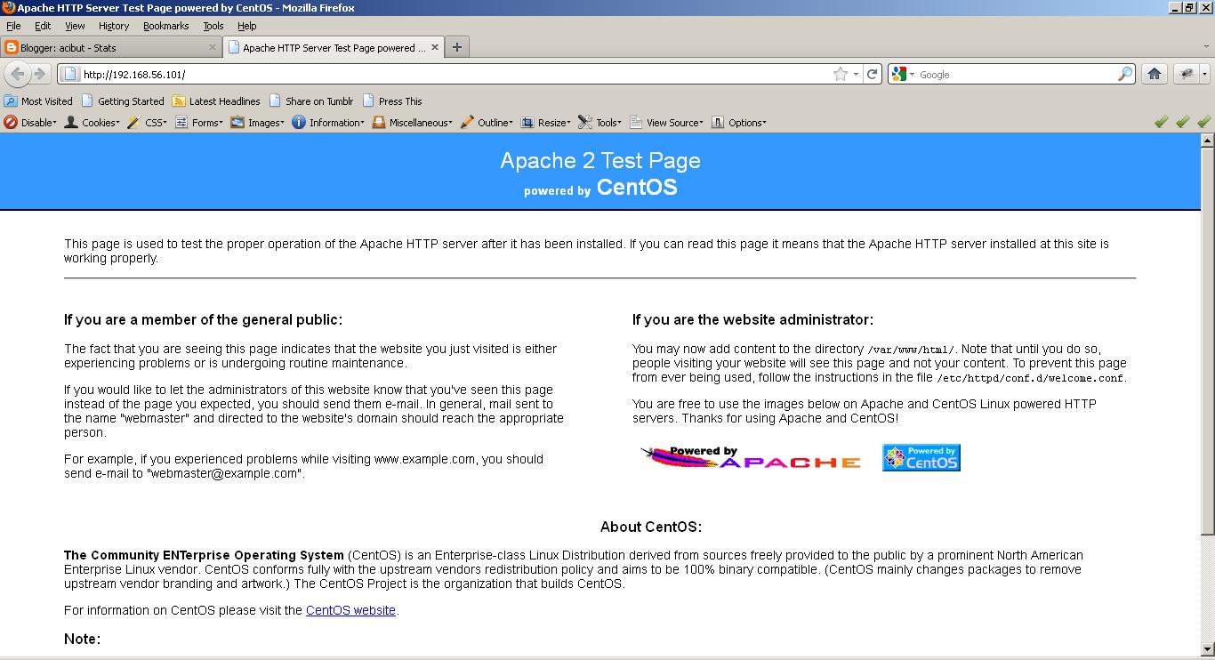Click the URL address field

(x=454, y=75)
